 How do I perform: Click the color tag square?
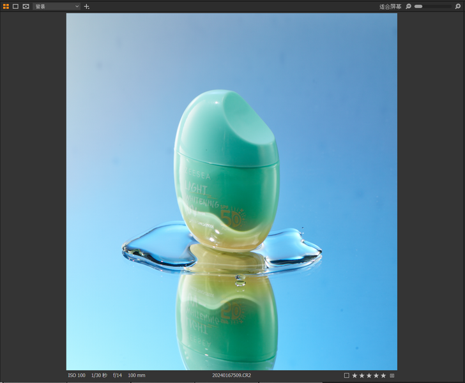(x=346, y=375)
